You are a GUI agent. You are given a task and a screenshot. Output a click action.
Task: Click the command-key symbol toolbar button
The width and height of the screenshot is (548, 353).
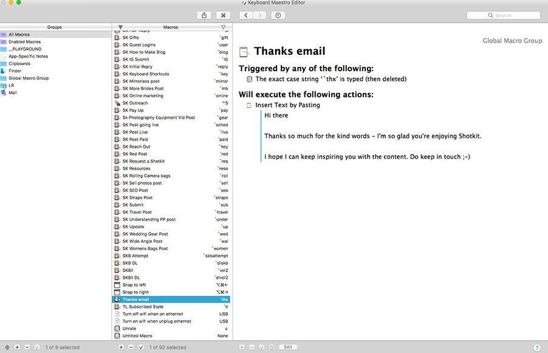(x=223, y=15)
